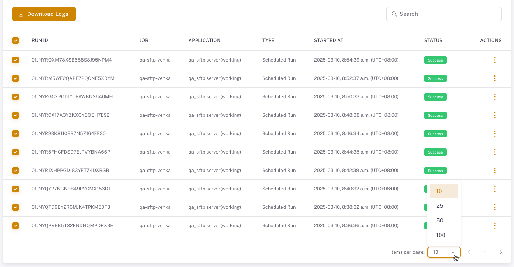The width and height of the screenshot is (514, 267).
Task: Select the highlighted 10 option
Action: click(444, 191)
